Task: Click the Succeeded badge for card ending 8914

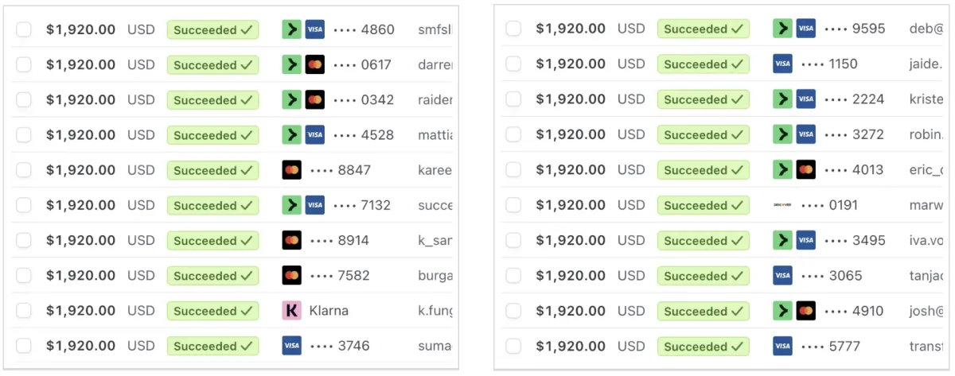Action: click(x=212, y=241)
